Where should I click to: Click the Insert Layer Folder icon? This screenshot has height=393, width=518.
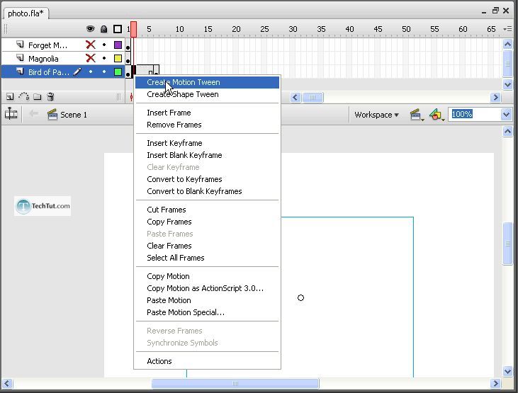pyautogui.click(x=38, y=96)
